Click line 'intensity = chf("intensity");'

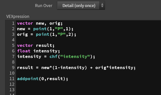coord(56,56)
